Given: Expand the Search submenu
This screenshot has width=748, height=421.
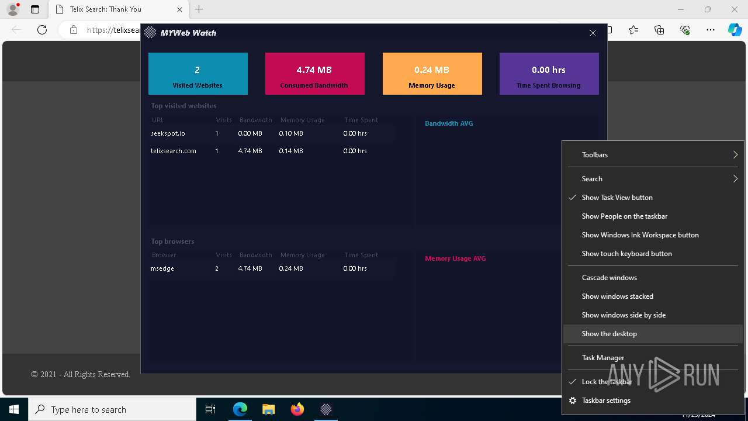Looking at the screenshot, I should 653,179.
